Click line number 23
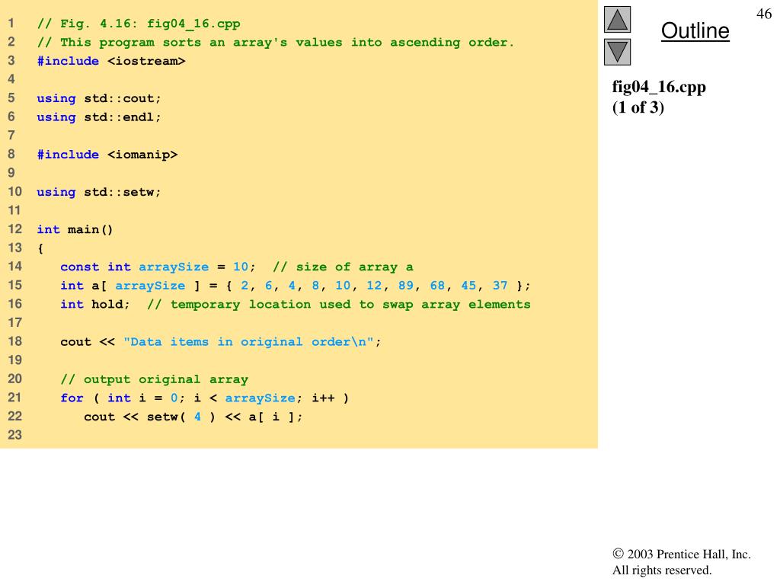780x585 pixels. [15, 435]
